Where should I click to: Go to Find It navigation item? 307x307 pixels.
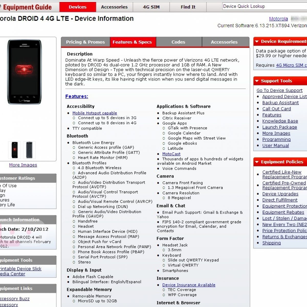pos(188,7)
